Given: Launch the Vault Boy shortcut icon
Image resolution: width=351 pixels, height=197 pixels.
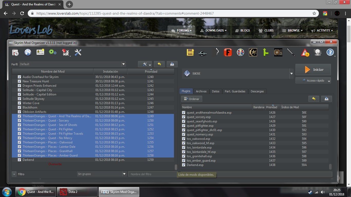Looking at the screenshot, I should 240,52.
